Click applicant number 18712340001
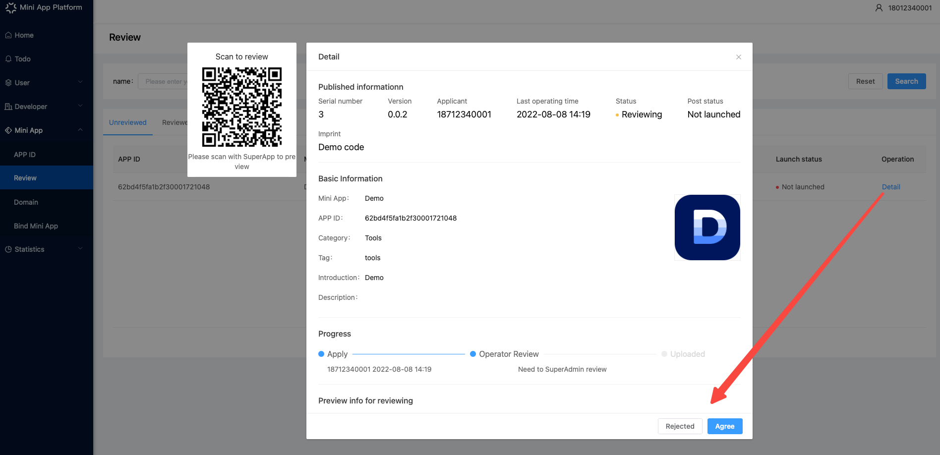940x455 pixels. tap(464, 114)
